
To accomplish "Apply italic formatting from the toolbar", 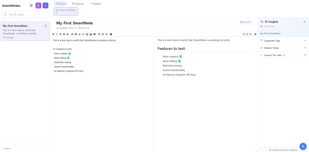I will (x=57, y=34).
